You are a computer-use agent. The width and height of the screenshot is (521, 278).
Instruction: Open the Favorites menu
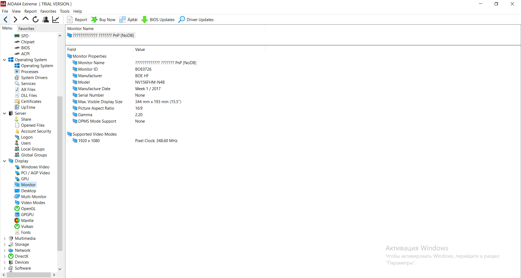click(48, 11)
